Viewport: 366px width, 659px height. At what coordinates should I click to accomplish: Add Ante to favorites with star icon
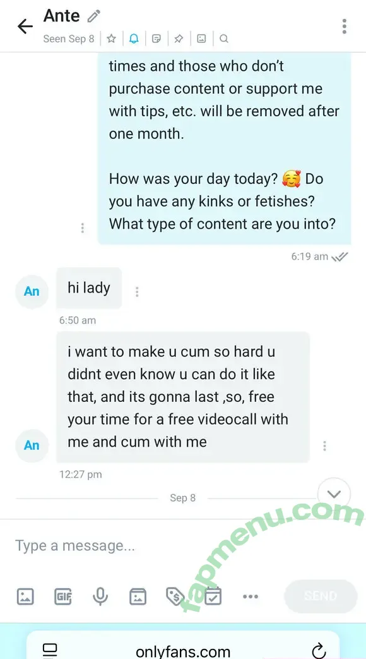point(111,39)
